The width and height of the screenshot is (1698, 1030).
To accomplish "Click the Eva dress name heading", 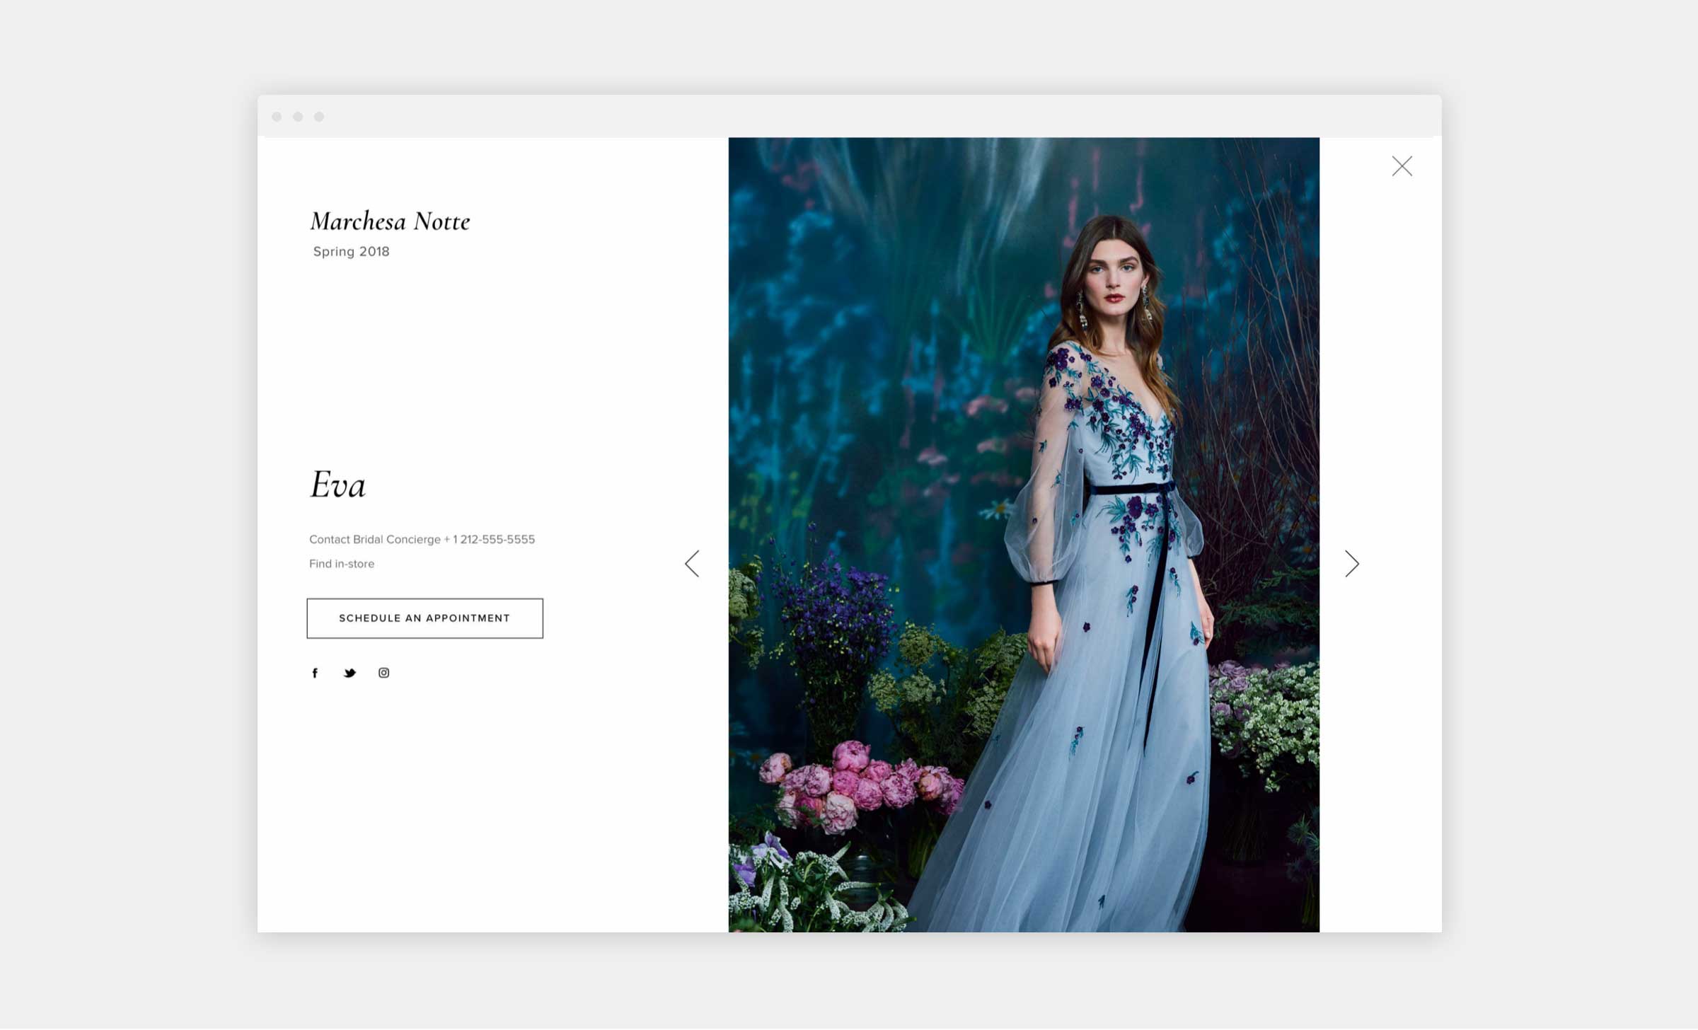I will pyautogui.click(x=337, y=485).
